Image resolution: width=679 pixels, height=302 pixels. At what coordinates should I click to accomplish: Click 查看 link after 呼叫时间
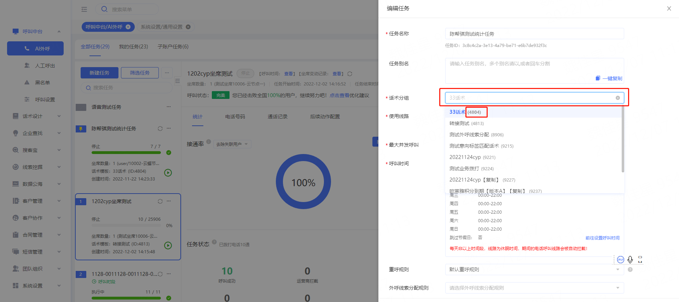pos(289,74)
